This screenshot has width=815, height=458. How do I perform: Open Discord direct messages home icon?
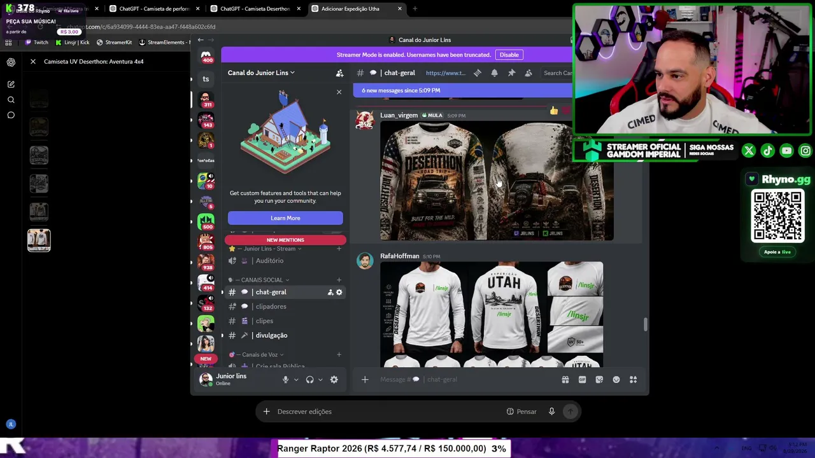coord(206,57)
